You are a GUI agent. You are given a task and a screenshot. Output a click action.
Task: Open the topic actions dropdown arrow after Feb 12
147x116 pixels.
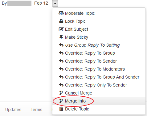55,3
